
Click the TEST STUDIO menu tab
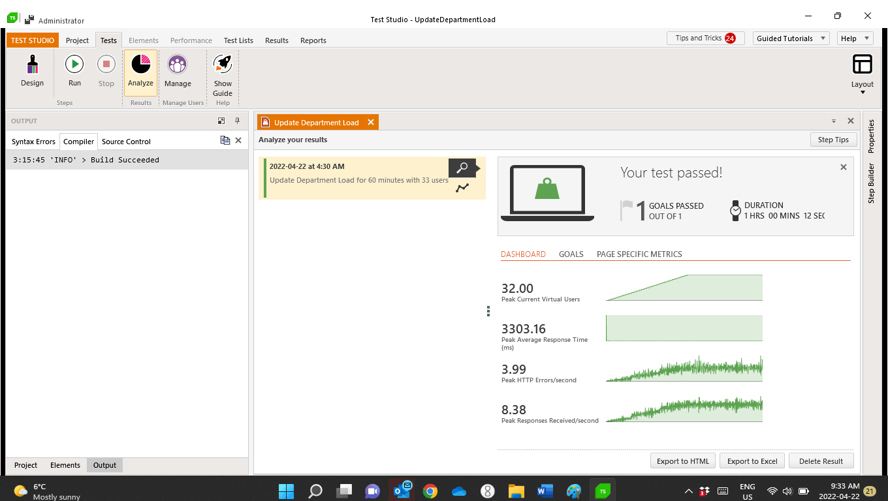pyautogui.click(x=33, y=40)
